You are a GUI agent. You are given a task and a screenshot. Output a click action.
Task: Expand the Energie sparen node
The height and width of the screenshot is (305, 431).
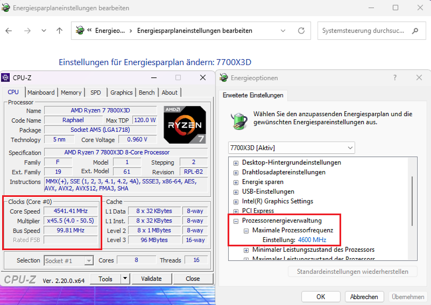[236, 182]
